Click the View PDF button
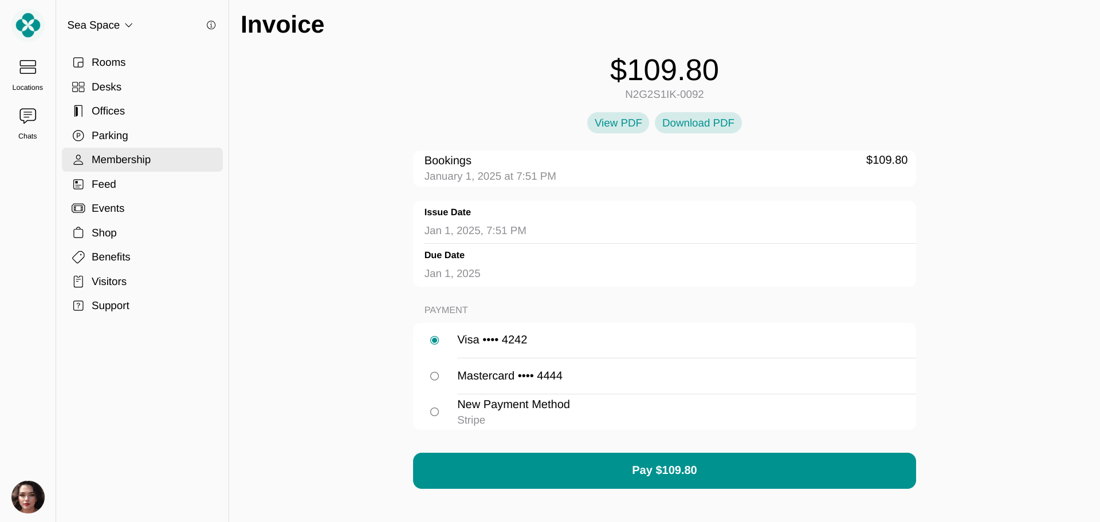 pos(618,123)
